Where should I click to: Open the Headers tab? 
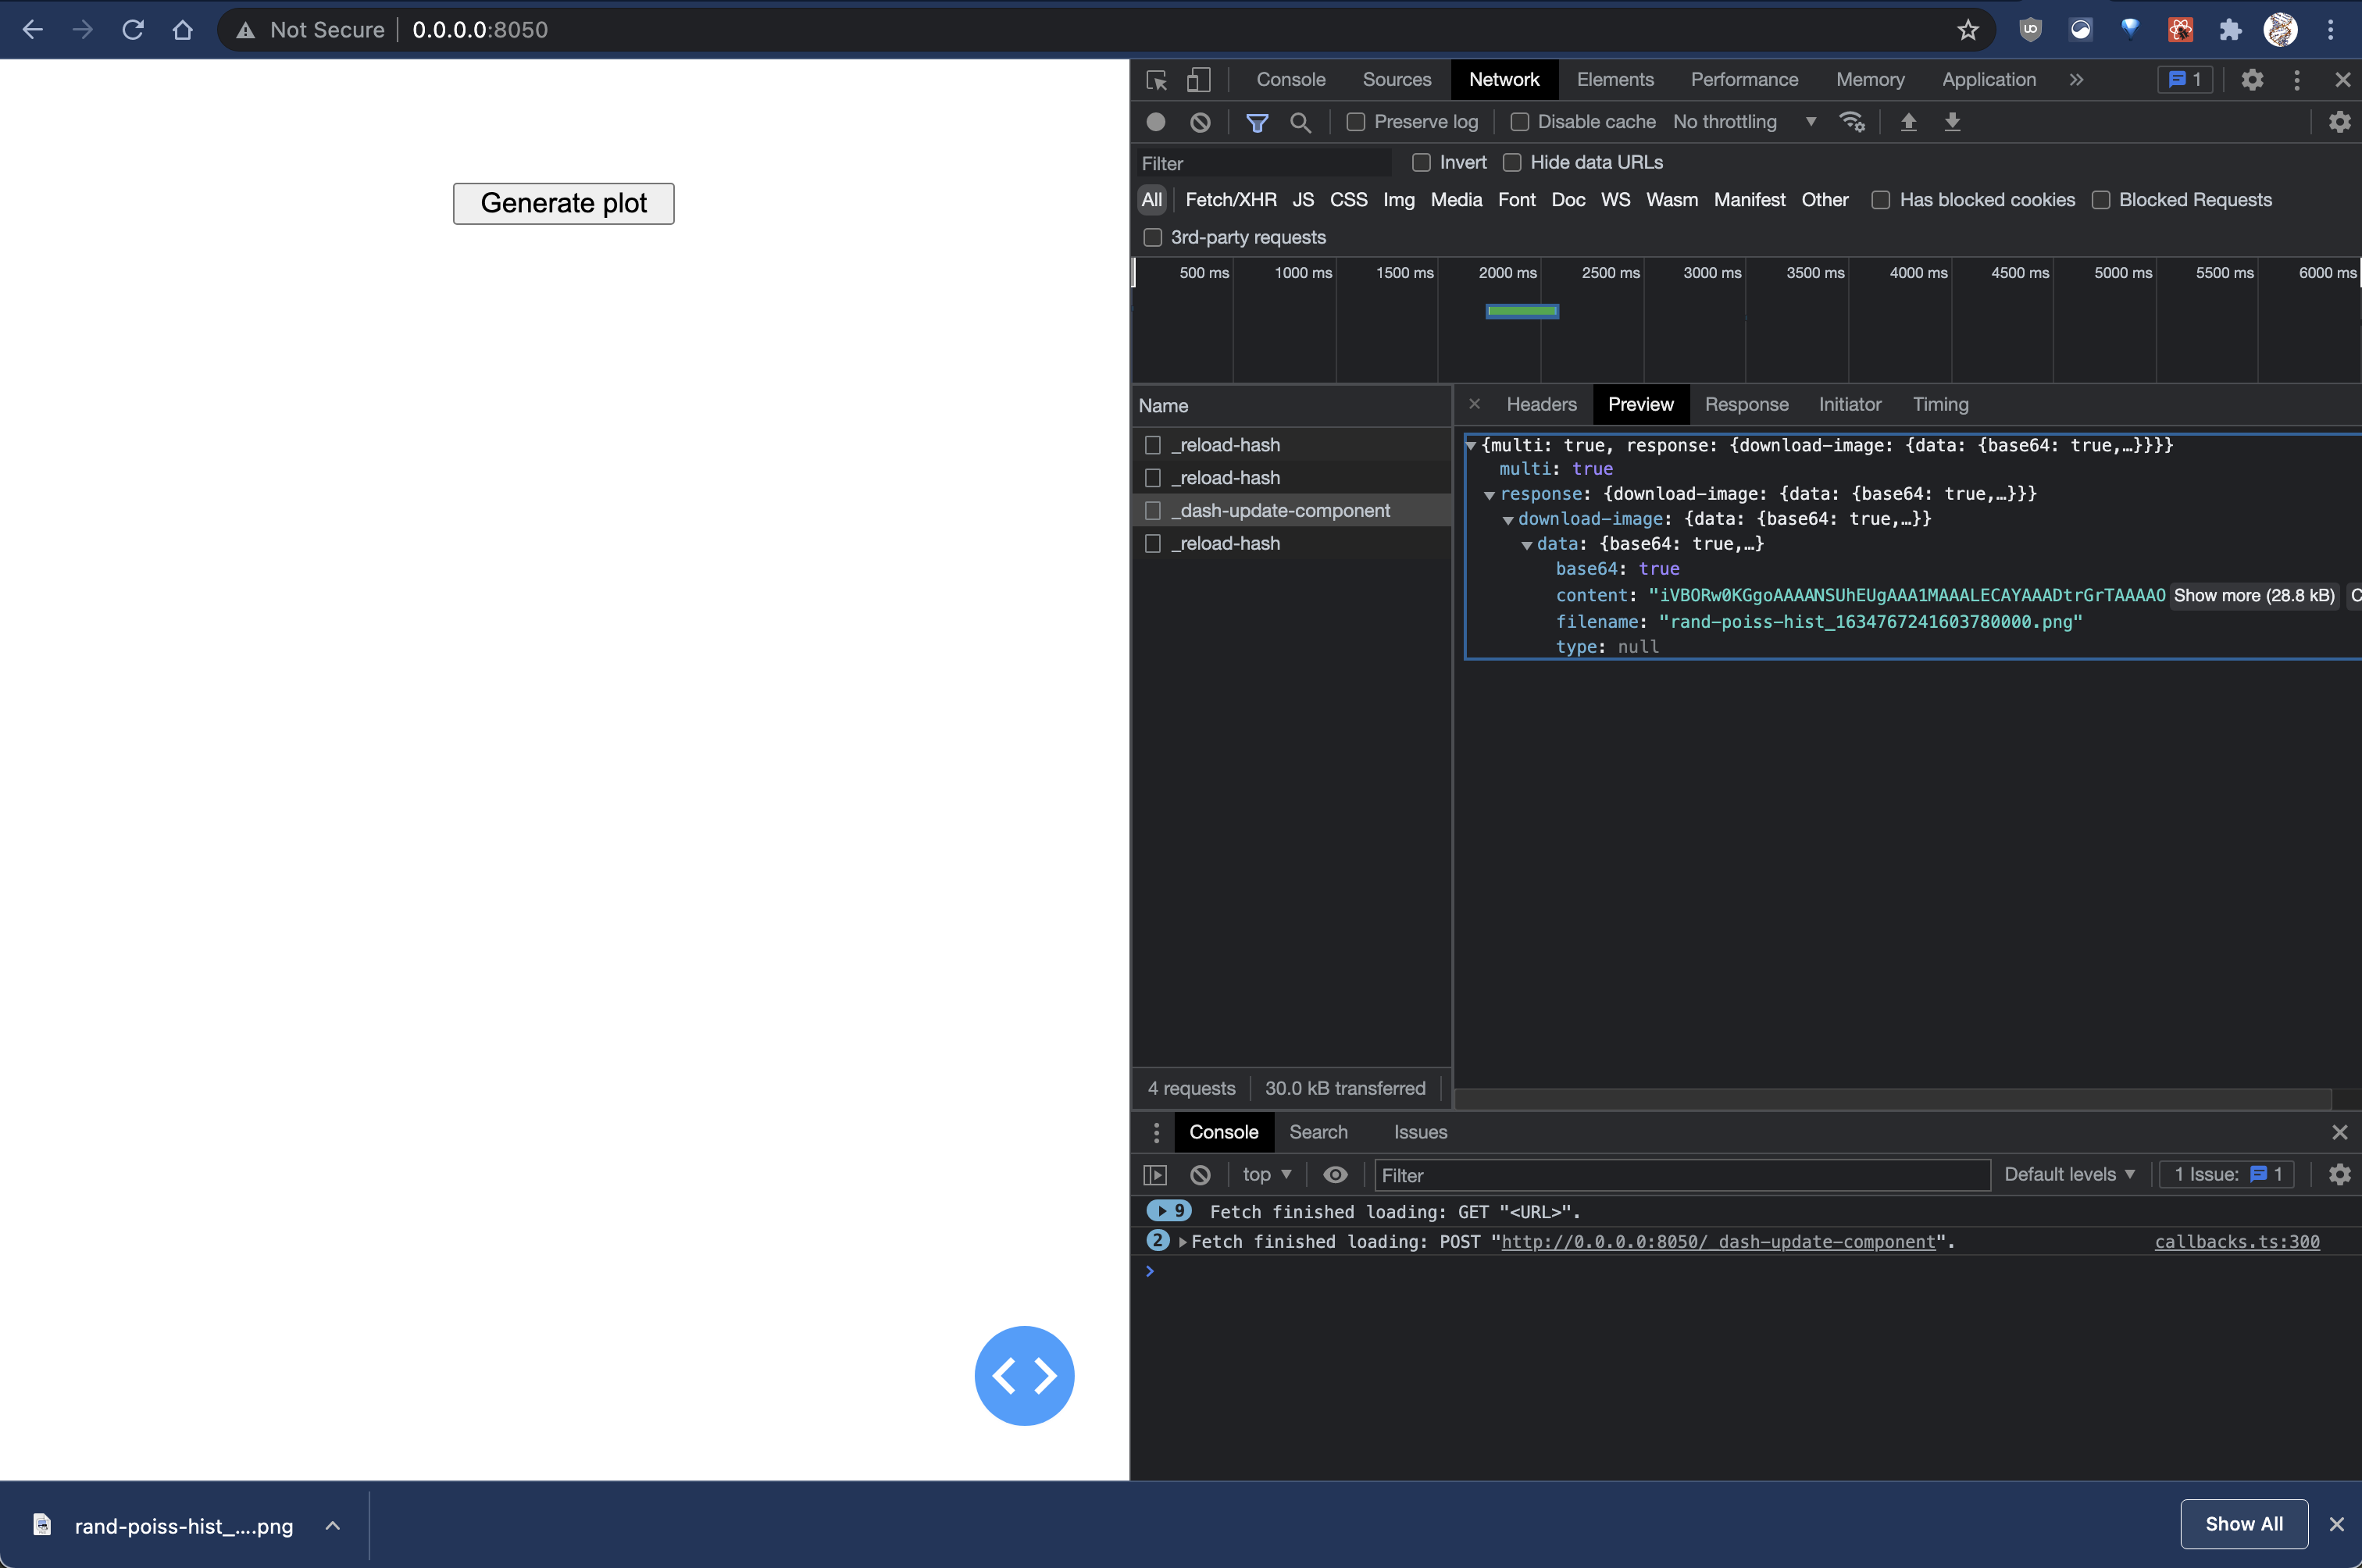click(x=1541, y=405)
